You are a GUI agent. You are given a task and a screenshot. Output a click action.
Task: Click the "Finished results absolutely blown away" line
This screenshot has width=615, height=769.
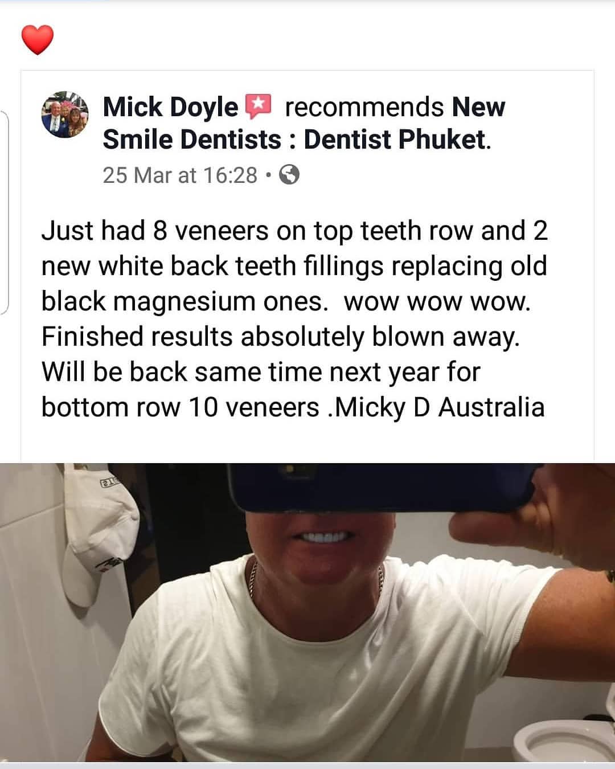click(281, 337)
